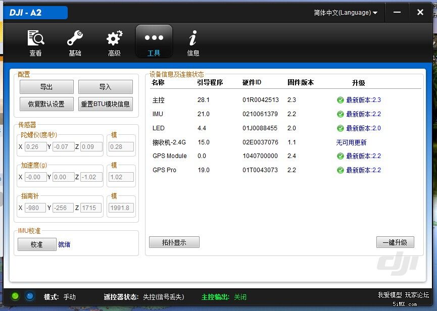Click the 拓扑显示 topology button
The width and height of the screenshot is (437, 311).
tap(174, 242)
